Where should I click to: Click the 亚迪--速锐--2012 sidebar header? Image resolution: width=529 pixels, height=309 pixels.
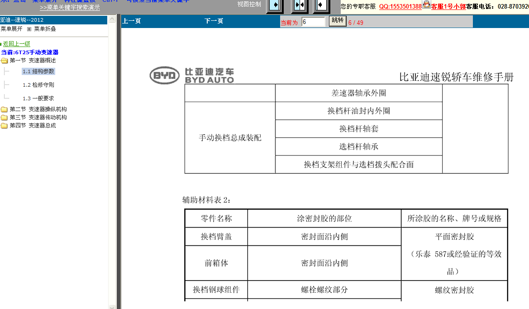tap(54, 20)
